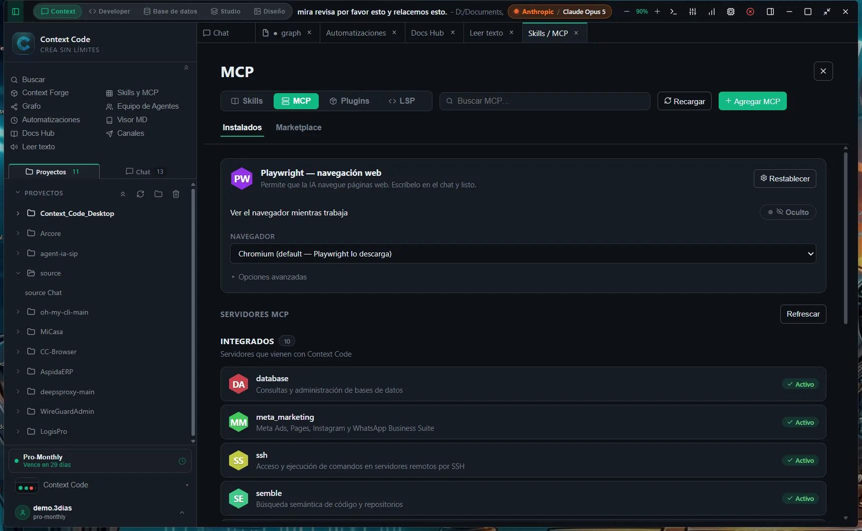This screenshot has height=531, width=862.
Task: Switch to the Automatizaciones tab
Action: 356,33
